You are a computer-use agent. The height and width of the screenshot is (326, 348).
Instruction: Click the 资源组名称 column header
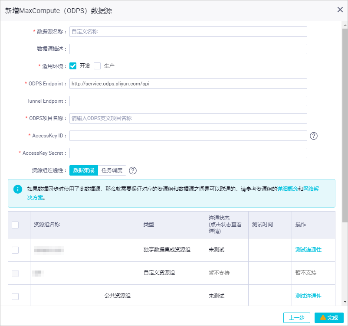click(x=85, y=225)
